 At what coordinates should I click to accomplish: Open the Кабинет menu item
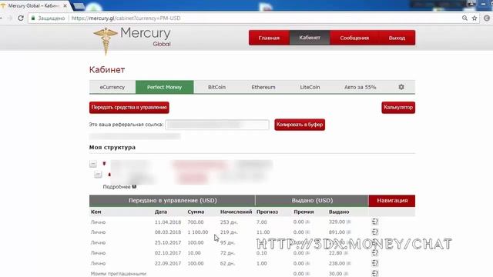pos(310,38)
